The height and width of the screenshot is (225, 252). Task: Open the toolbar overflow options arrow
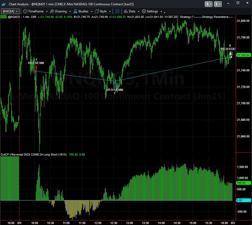pyautogui.click(x=165, y=12)
